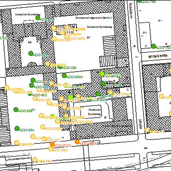Select the green tree marker 423C-289
The height and width of the screenshot is (171, 171).
(31, 53)
